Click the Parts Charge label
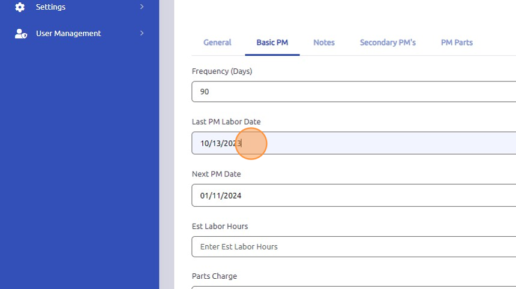The image size is (516, 289). pyautogui.click(x=215, y=276)
